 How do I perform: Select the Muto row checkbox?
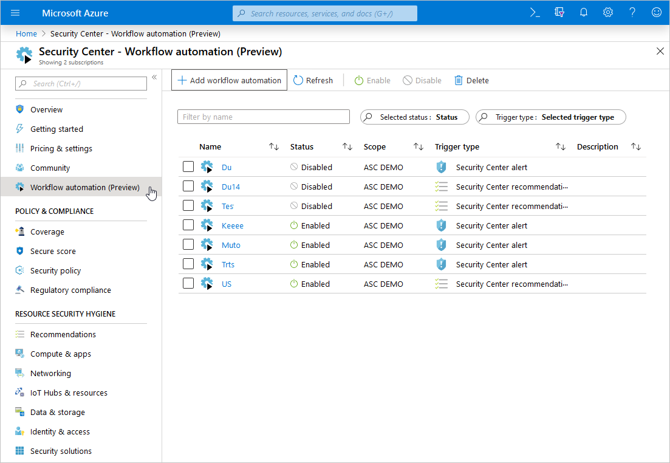pyautogui.click(x=188, y=244)
